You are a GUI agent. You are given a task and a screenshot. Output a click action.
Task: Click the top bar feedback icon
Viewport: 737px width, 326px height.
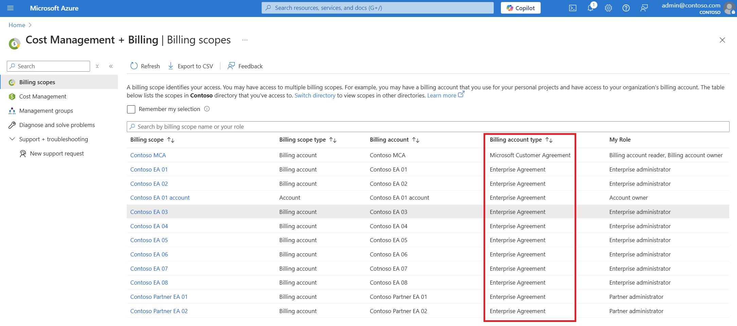click(644, 8)
